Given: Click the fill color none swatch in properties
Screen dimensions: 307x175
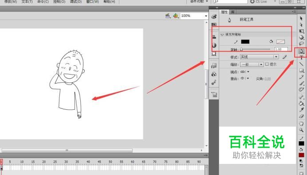Looking at the screenshot, I should [x=280, y=42].
